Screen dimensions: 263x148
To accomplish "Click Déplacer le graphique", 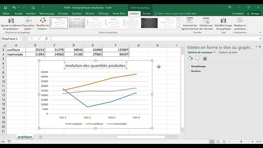I will coord(240,24).
